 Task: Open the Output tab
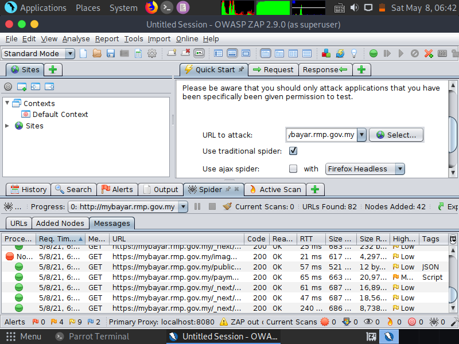161,190
